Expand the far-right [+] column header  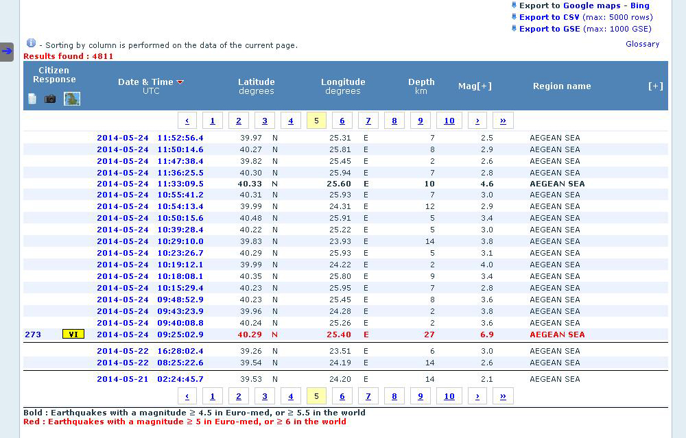[x=655, y=86]
